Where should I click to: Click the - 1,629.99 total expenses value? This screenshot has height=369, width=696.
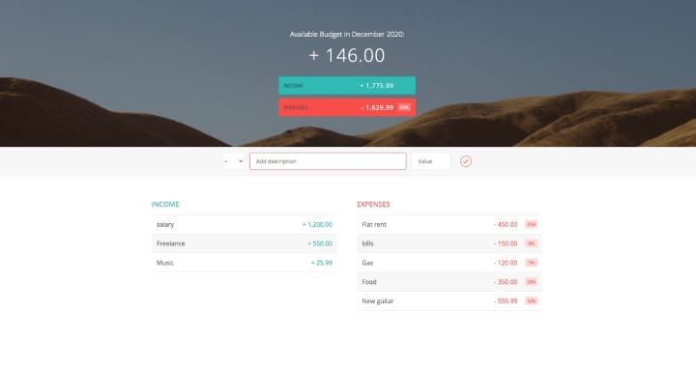(377, 107)
